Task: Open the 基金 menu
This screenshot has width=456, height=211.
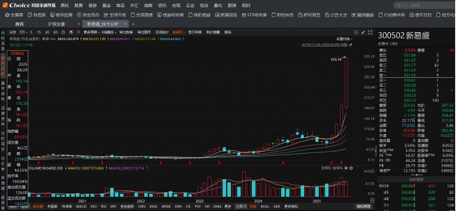Action: (x=107, y=5)
